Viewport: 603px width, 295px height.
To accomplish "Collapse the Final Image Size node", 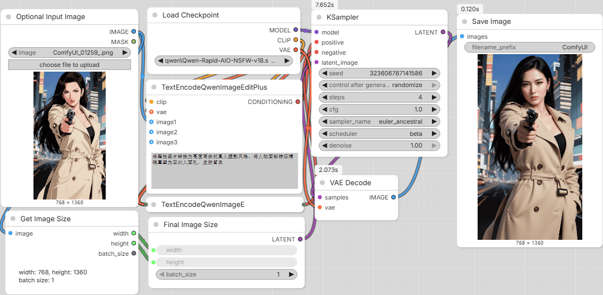I will click(156, 225).
